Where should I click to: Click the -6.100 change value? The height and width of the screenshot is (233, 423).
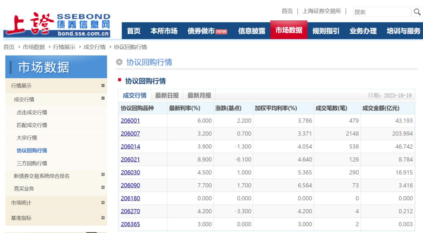tap(243, 159)
